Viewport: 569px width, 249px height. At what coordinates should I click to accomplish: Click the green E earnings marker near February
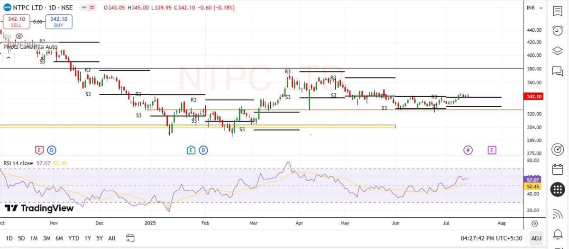[x=191, y=150]
